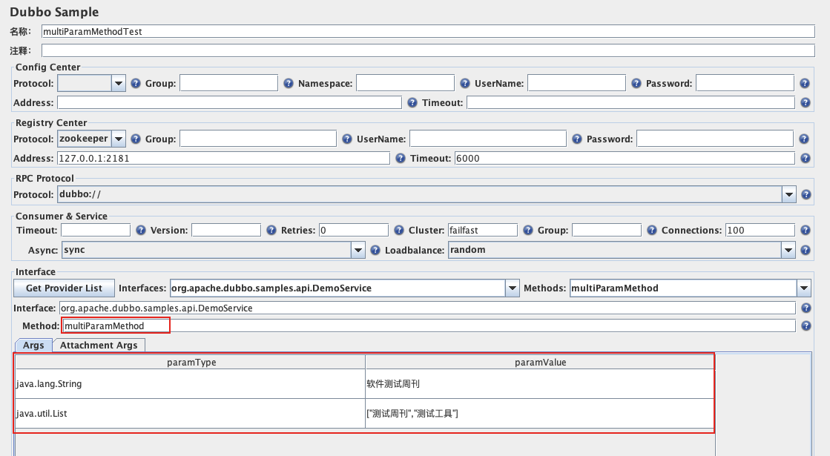The height and width of the screenshot is (456, 830).
Task: Click help icon beside Version field
Action: click(x=271, y=230)
